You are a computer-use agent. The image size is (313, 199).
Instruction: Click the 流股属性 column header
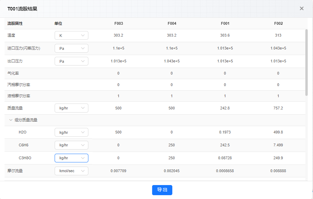pyautogui.click(x=15, y=23)
